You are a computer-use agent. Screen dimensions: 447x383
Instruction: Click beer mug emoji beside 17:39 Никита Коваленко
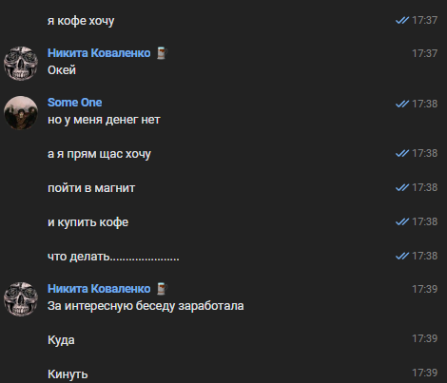coord(162,289)
